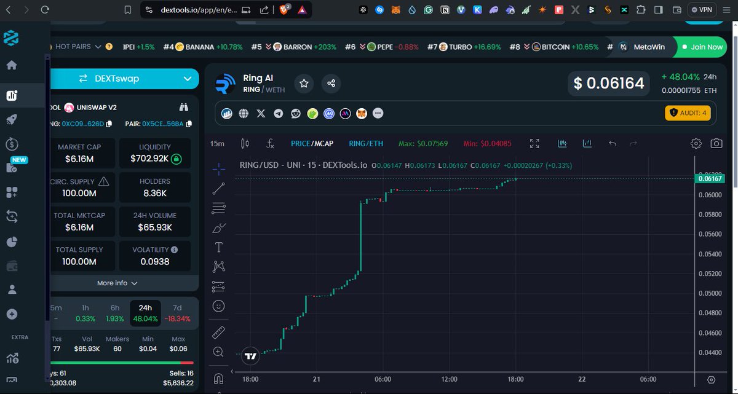This screenshot has height=394, width=738.
Task: Open the candlestick chart style selector
Action: (x=245, y=144)
